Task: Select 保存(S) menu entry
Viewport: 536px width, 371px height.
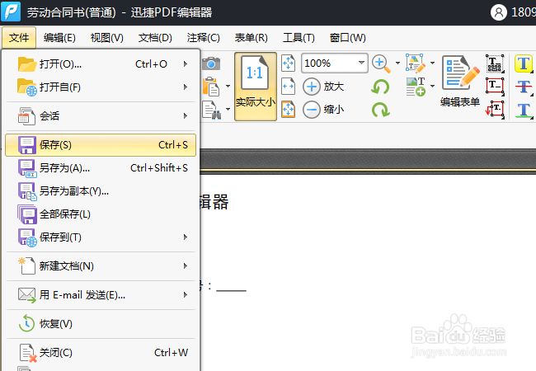Action: click(x=101, y=145)
